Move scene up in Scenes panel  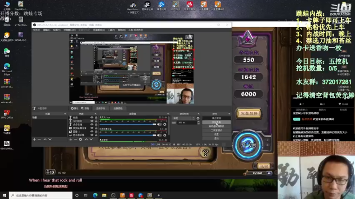click(x=45, y=139)
